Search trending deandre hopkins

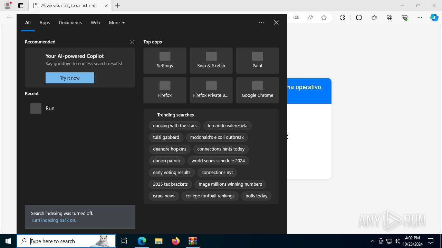tap(170, 149)
